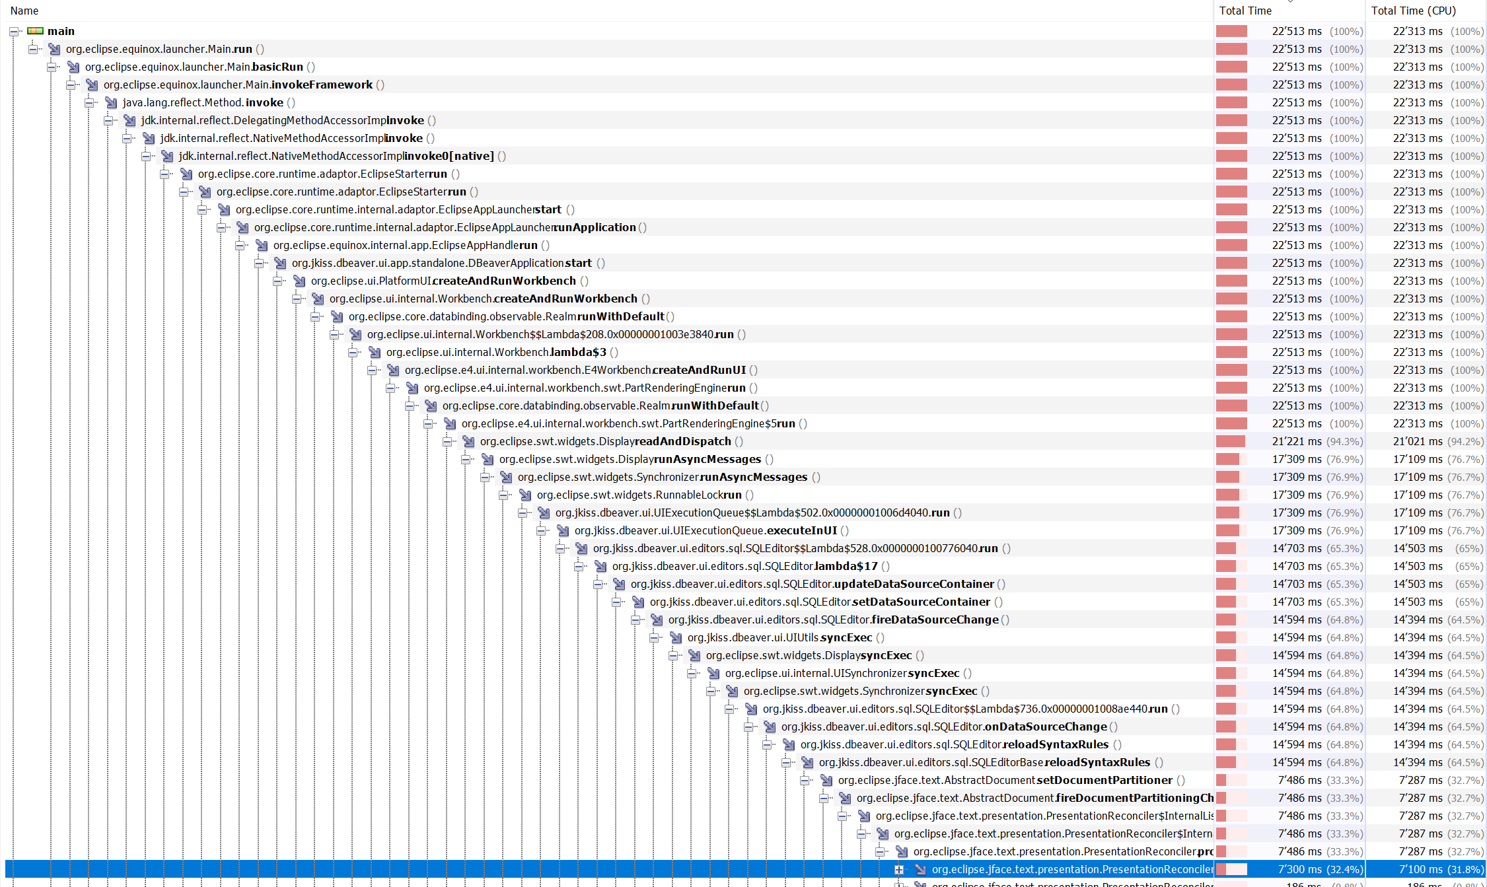Image resolution: width=1487 pixels, height=887 pixels.
Task: Click the Synchronizer.runAsyncMessages method icon
Action: click(506, 477)
